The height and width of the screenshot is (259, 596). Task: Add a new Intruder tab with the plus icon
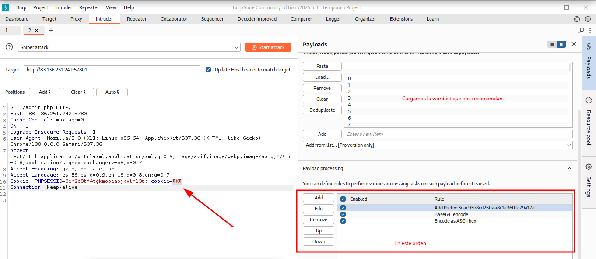[x=51, y=30]
